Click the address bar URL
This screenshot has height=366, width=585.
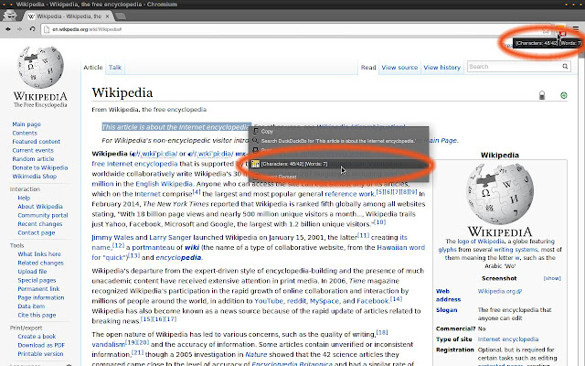coord(87,29)
